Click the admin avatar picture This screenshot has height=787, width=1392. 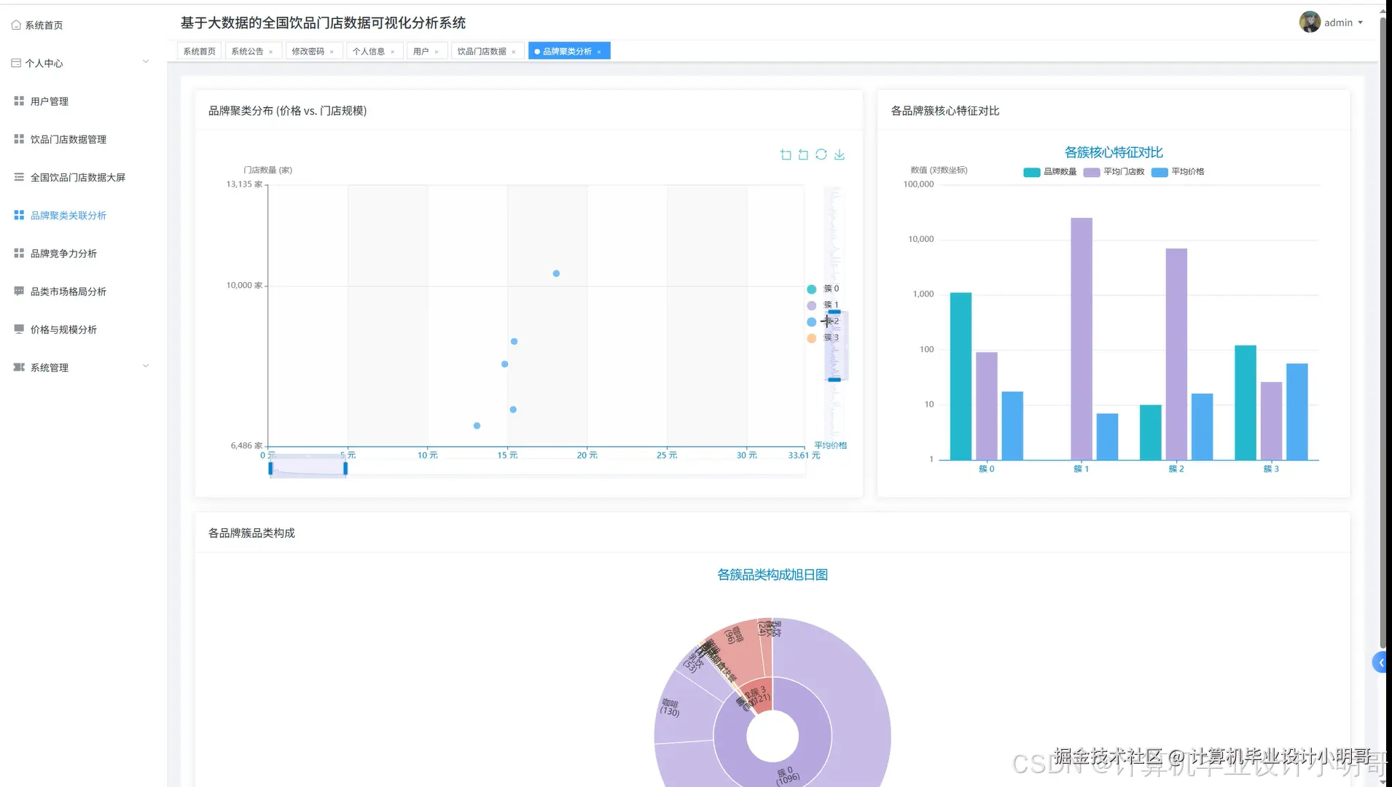[x=1310, y=22]
